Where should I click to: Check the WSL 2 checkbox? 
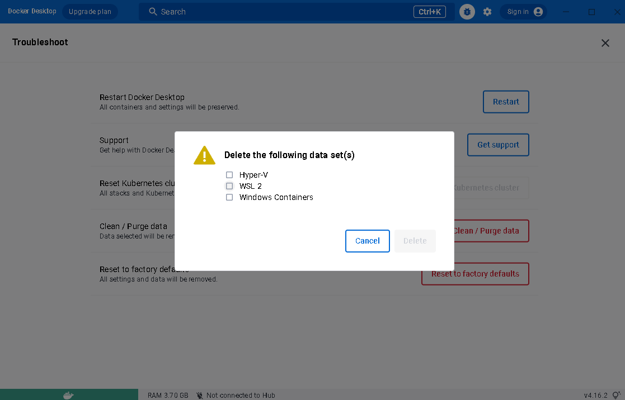coord(229,186)
